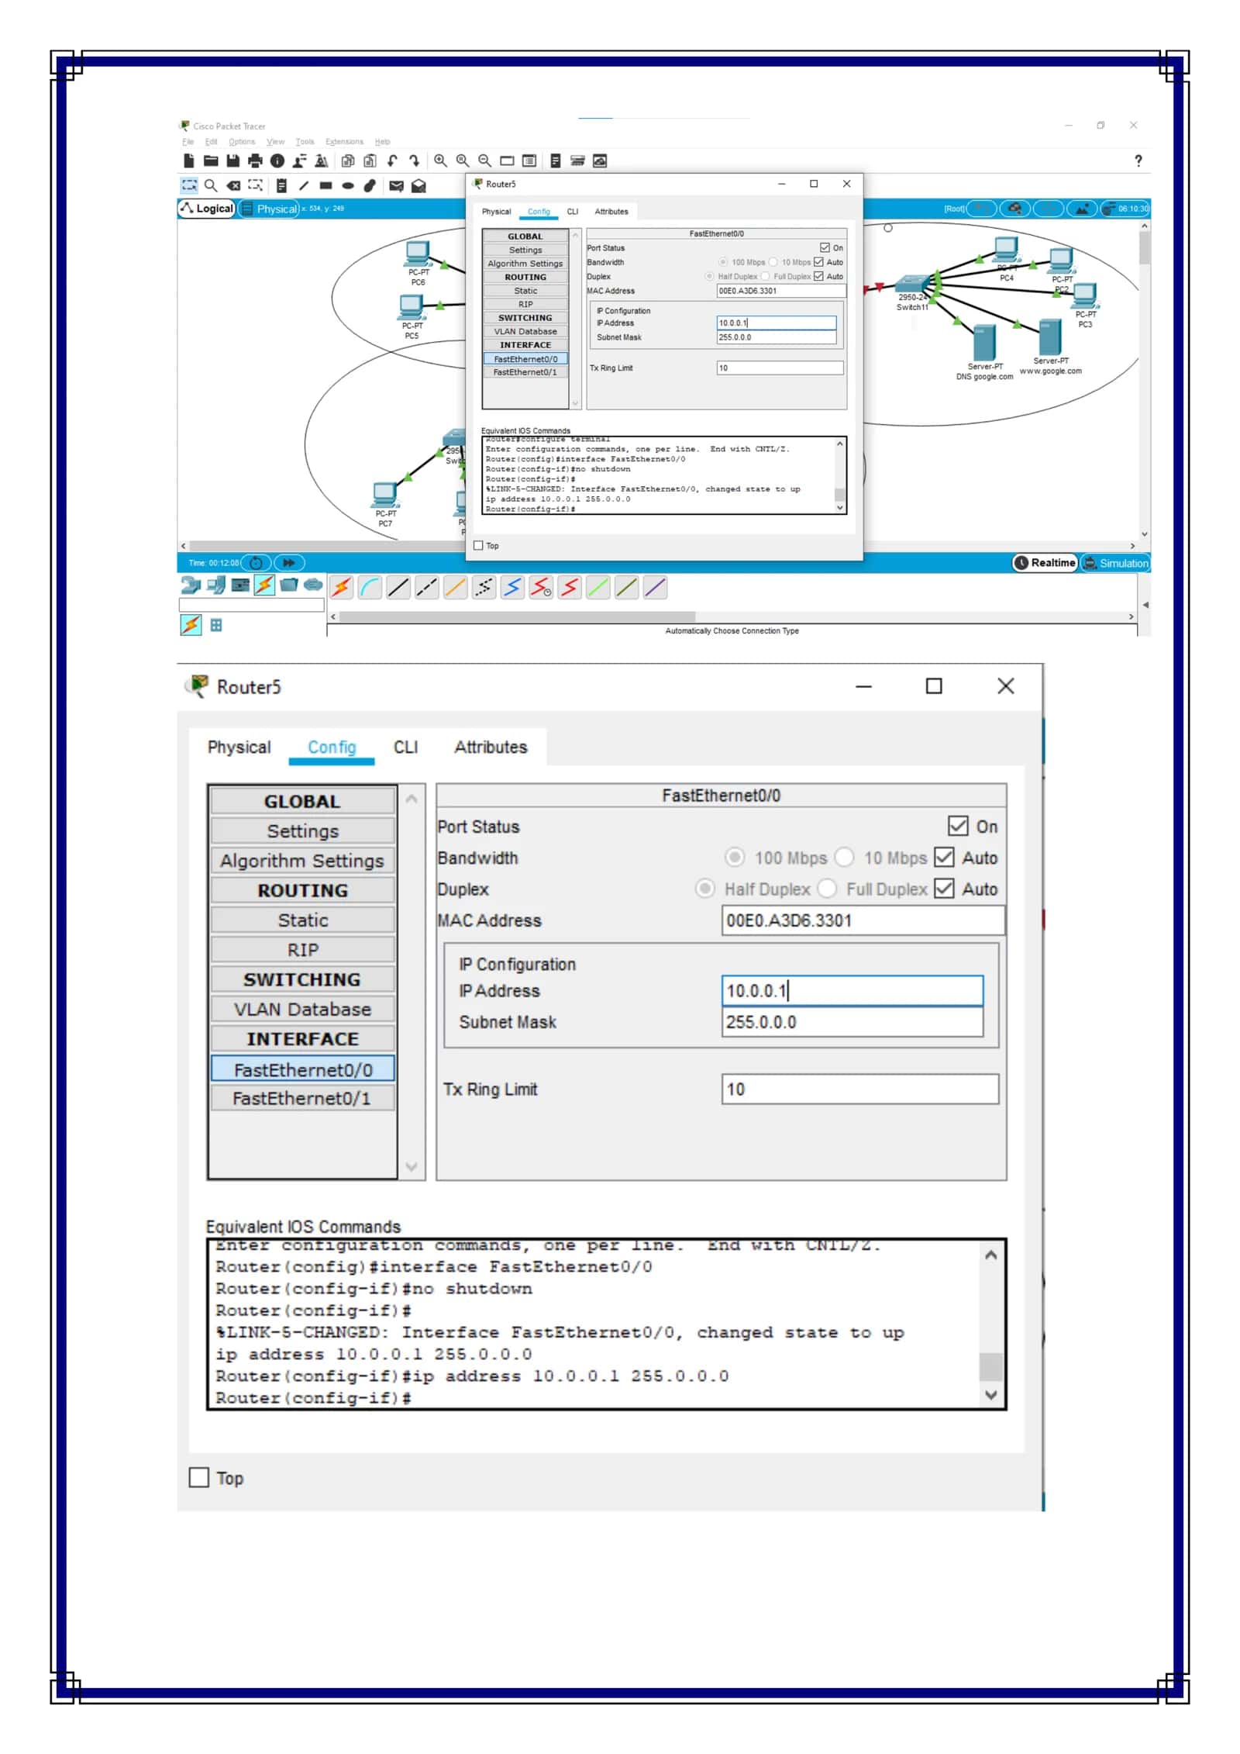Image resolution: width=1240 pixels, height=1754 pixels.
Task: Toggle Port Status On checkbox in enlarged dialog
Action: (958, 825)
